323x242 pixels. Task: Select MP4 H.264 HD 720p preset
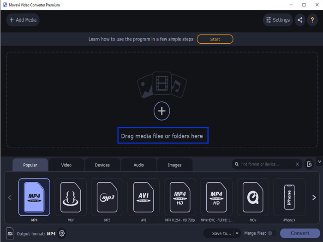[x=180, y=197]
